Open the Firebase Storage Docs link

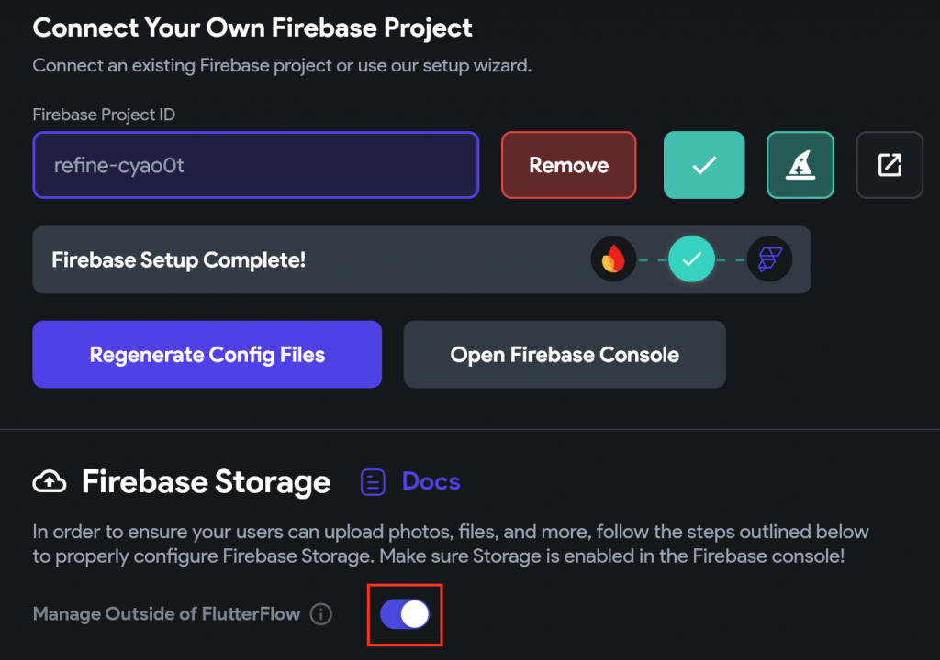(431, 481)
